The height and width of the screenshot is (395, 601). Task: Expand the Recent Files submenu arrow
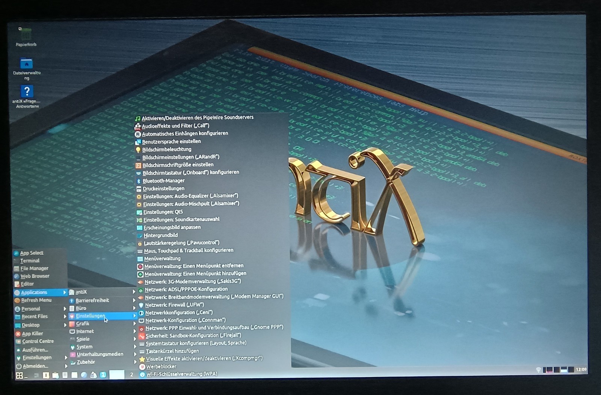click(65, 317)
